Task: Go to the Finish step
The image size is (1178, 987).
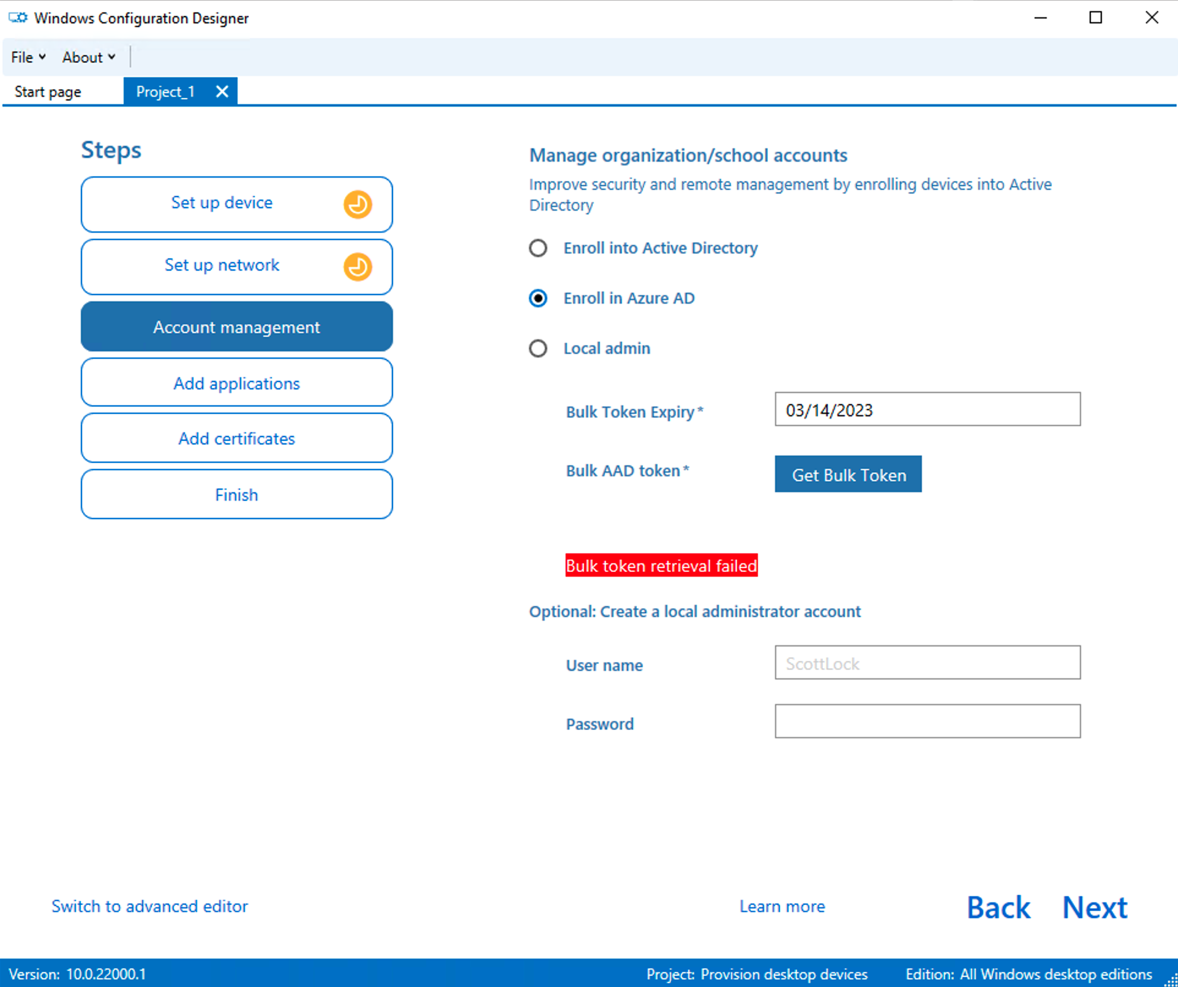Action: [x=236, y=494]
